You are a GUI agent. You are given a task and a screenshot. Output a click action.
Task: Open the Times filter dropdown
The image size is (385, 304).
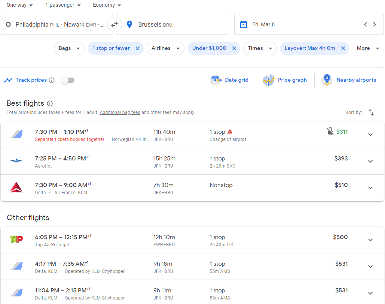pos(260,48)
